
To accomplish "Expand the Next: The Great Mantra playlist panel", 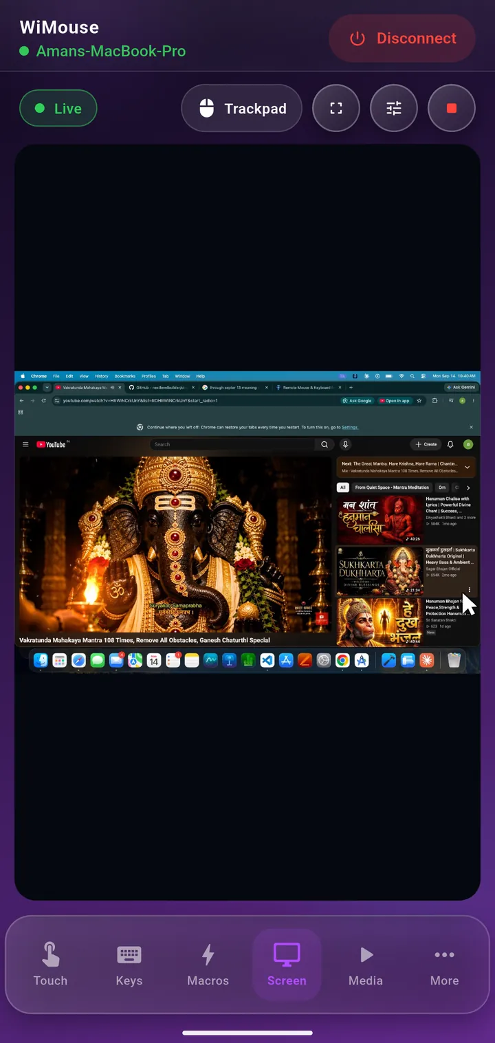I will 467,468.
